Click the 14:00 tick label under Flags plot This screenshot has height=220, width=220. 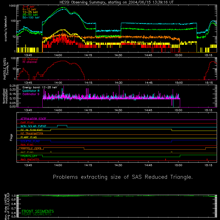(x=58, y=165)
